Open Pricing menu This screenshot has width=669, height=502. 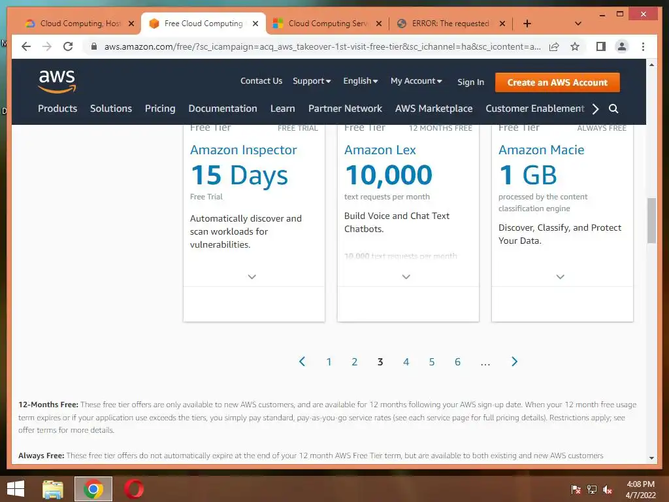tap(160, 109)
